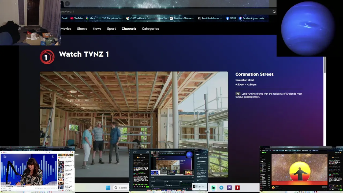This screenshot has height=193, width=343.
Task: Open the New Tab bookmark
Action: click(x=161, y=18)
